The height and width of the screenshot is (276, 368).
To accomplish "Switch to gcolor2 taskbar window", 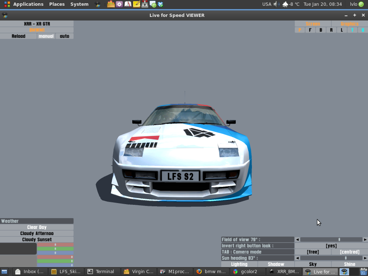I will (248, 272).
